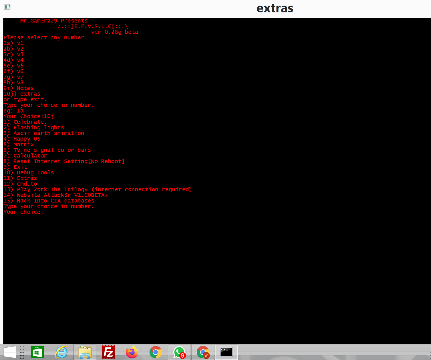This screenshot has width=431, height=360.
Task: Click the '2) Flashing lights' option
Action: [34, 128]
